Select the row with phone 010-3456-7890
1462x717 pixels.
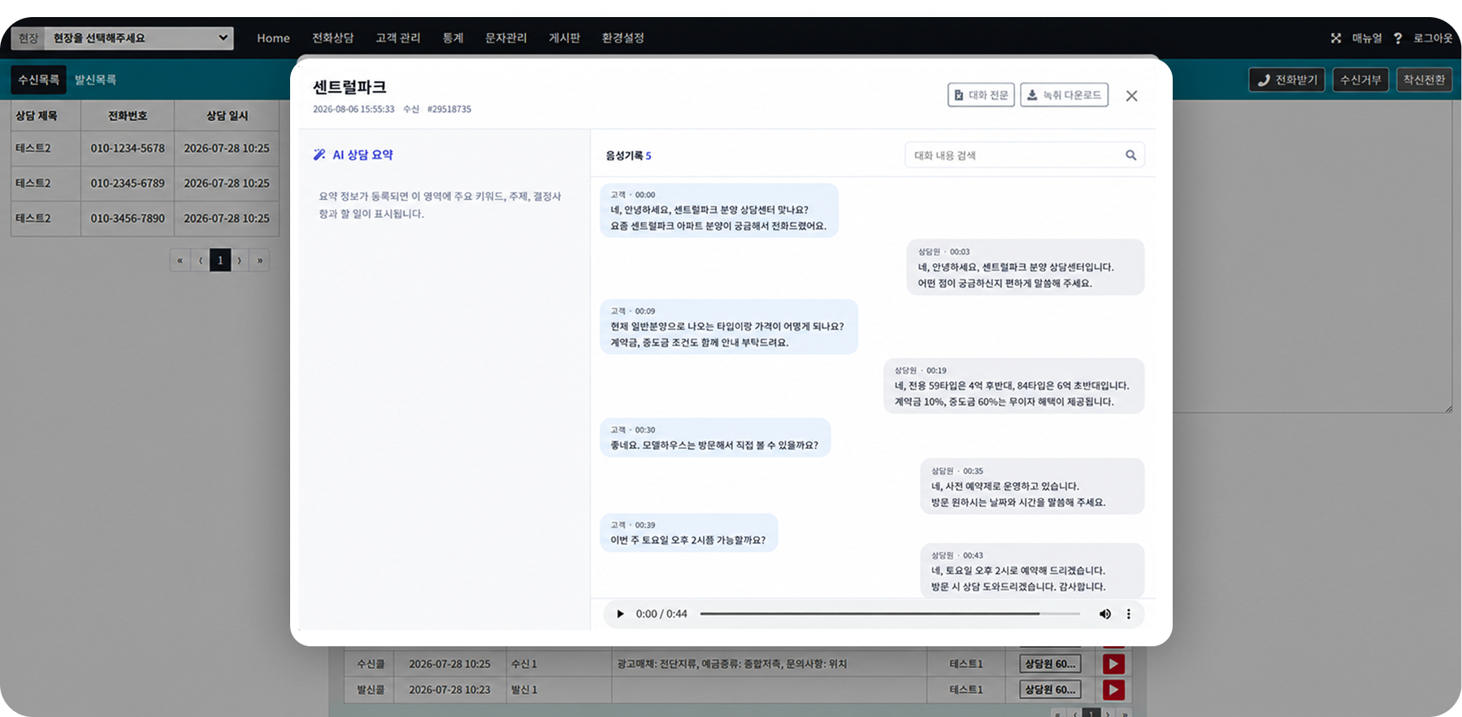(145, 218)
